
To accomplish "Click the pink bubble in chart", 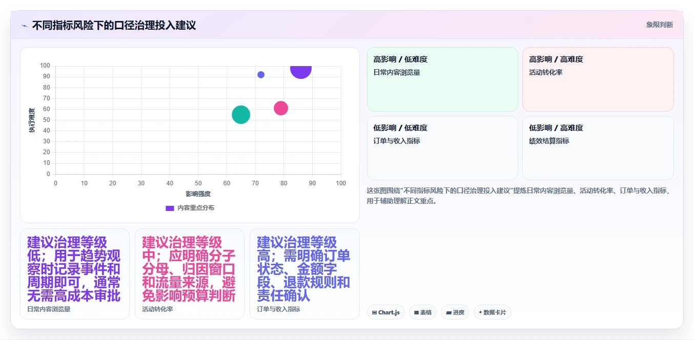I will click(281, 108).
